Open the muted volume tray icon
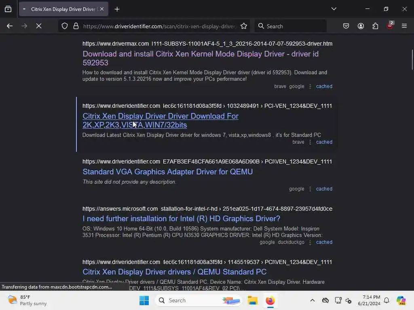The width and height of the screenshot is (414, 310). (349, 300)
